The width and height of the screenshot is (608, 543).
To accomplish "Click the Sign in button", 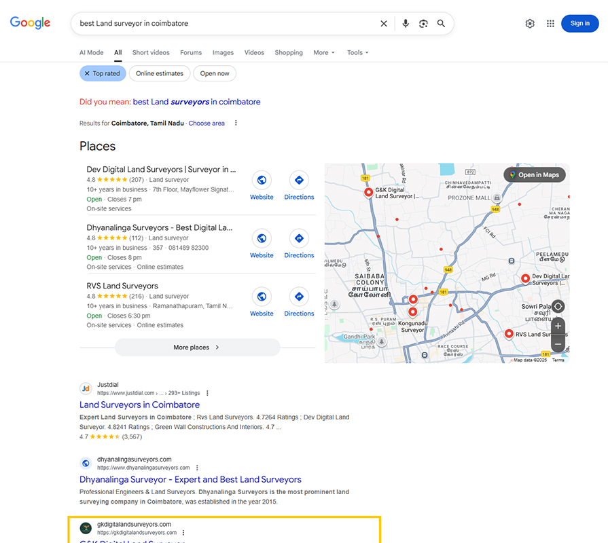I will [x=579, y=24].
